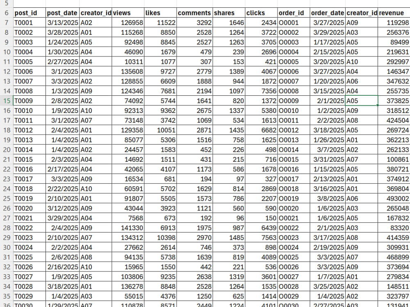
Task: Click revenue cell showing 424504
Action: [x=394, y=120]
